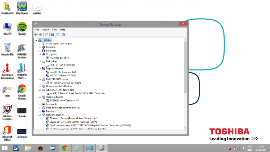Viewport: 270px width, 152px height.
Task: Open the Action menu
Action: point(45,30)
